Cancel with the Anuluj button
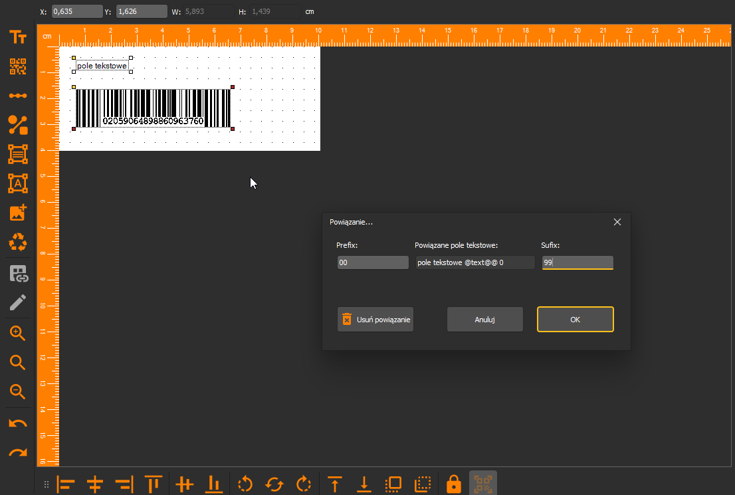The height and width of the screenshot is (495, 735). (484, 319)
